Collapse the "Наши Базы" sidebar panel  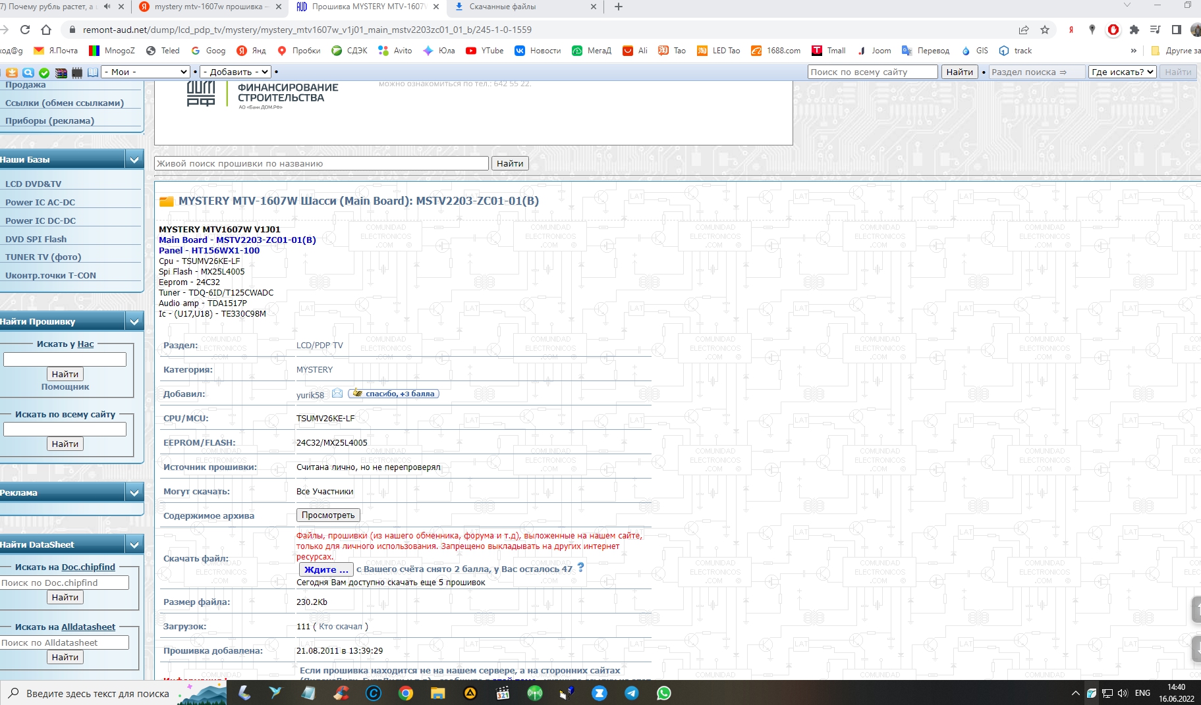click(x=134, y=159)
